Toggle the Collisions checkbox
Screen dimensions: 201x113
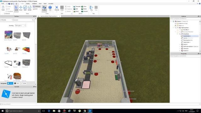click(37, 6)
